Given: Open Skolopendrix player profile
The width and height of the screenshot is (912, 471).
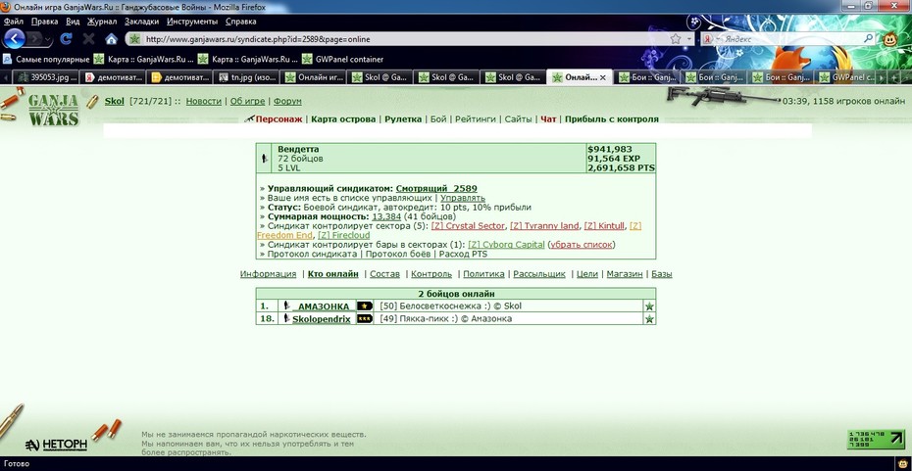Looking at the screenshot, I should tap(321, 319).
